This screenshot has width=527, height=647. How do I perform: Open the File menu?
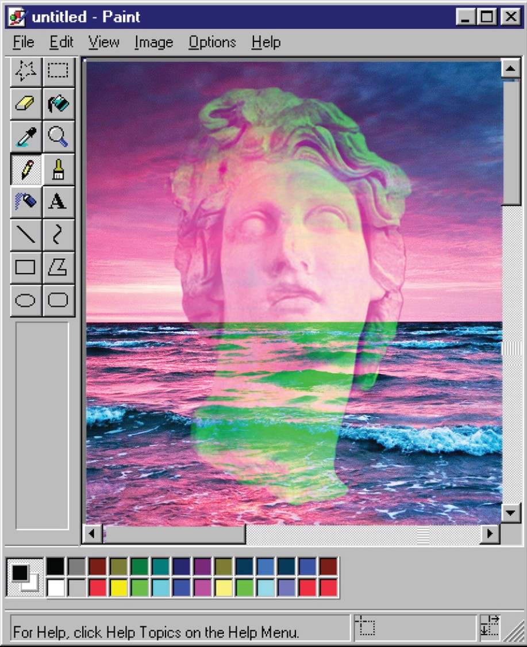[24, 43]
